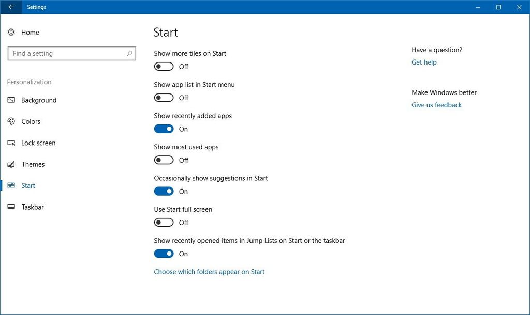This screenshot has width=530, height=315.
Task: Turn on Show most used apps
Action: 164,160
